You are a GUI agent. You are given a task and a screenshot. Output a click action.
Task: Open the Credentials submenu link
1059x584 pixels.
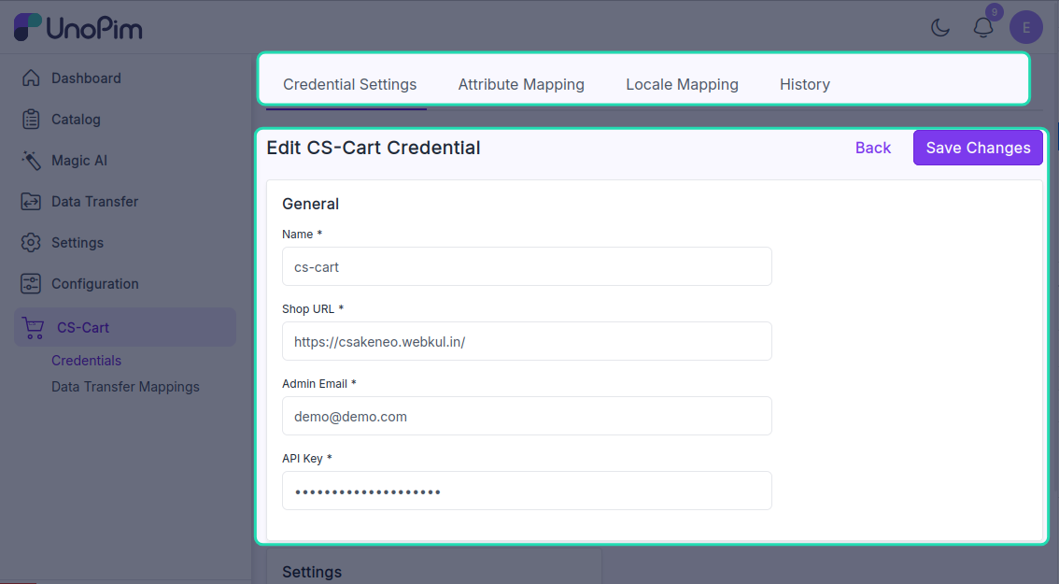click(87, 361)
